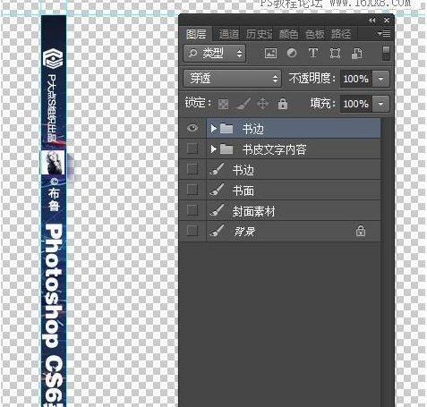Show the 书皮文字内容 group
The height and width of the screenshot is (407, 427).
192,148
